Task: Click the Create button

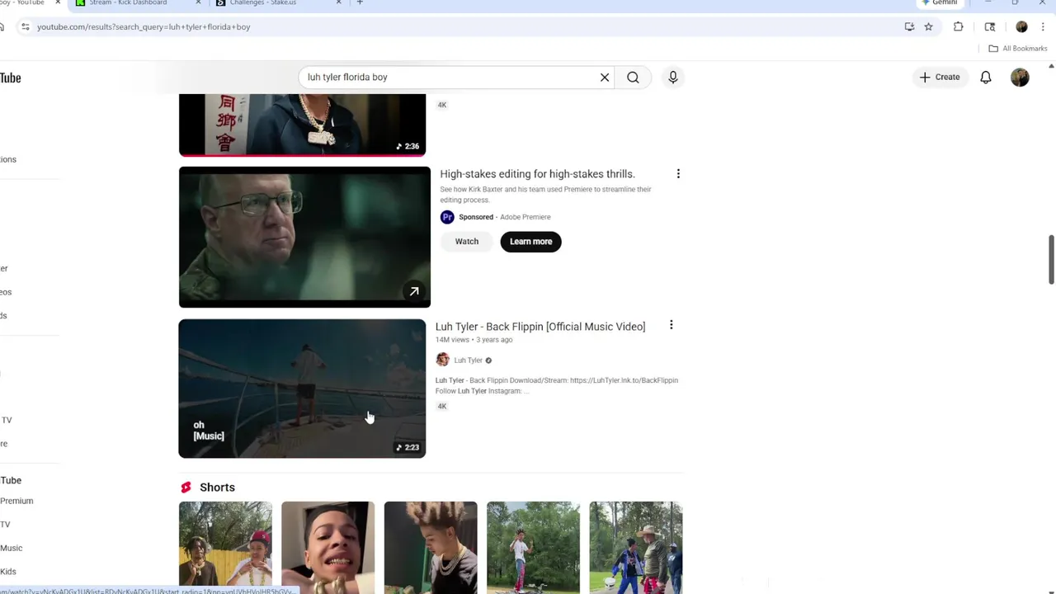Action: point(940,78)
